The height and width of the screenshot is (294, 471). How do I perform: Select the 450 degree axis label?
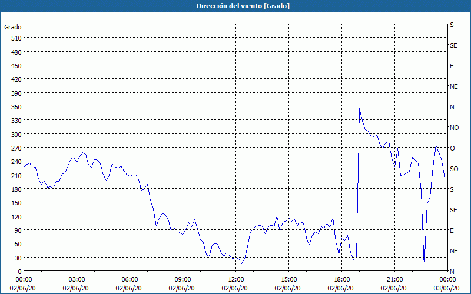pos(16,66)
